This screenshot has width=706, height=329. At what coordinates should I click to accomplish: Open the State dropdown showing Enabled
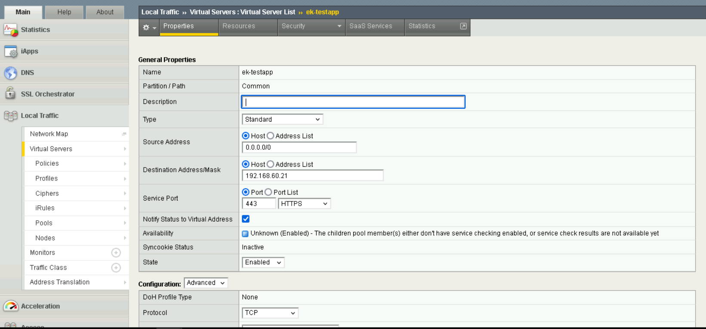tap(263, 262)
